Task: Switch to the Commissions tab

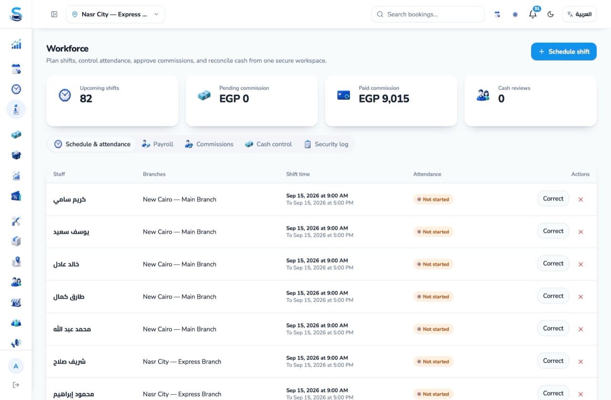Action: [209, 144]
